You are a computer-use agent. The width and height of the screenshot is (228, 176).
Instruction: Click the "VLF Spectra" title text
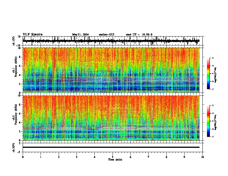pyautogui.click(x=33, y=35)
